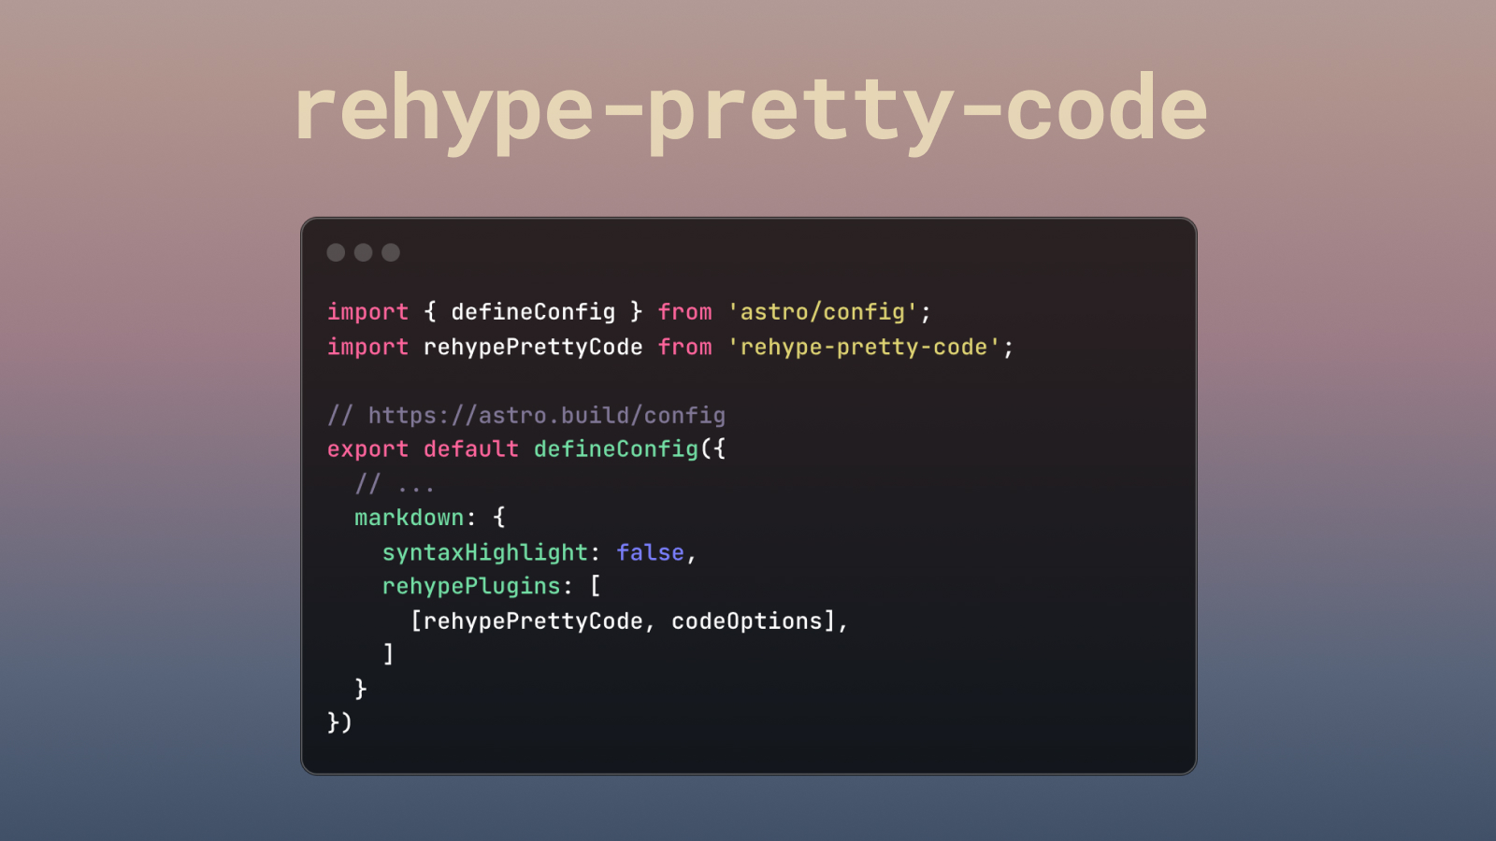Click the false value after syntaxHighlight
Screen dimensions: 1496x841
[651, 552]
